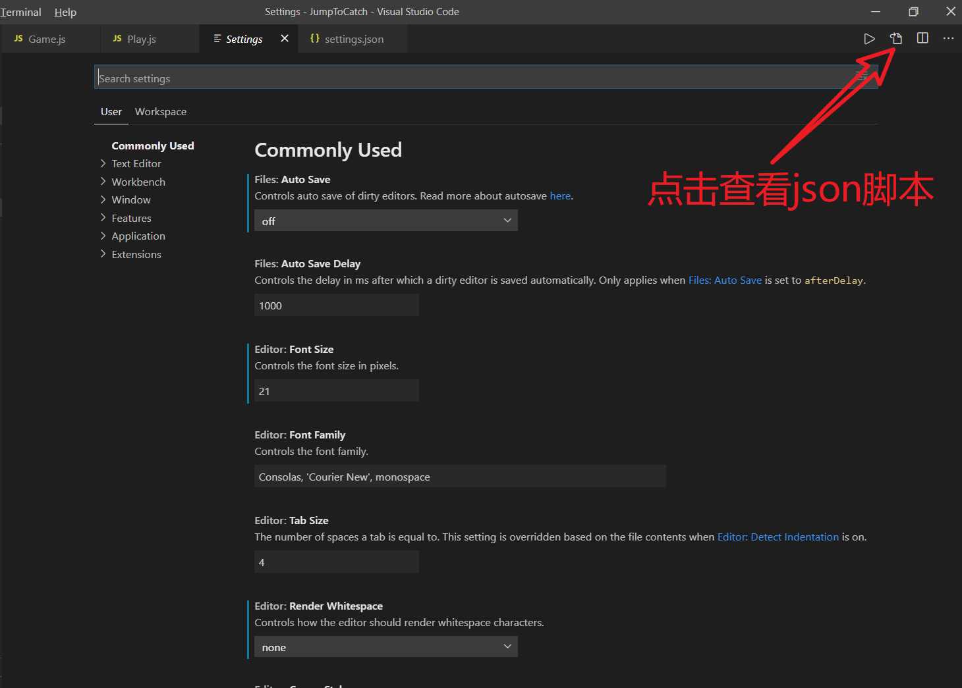Click the JS icon on Play.js tab
This screenshot has height=688, width=962.
tap(117, 39)
